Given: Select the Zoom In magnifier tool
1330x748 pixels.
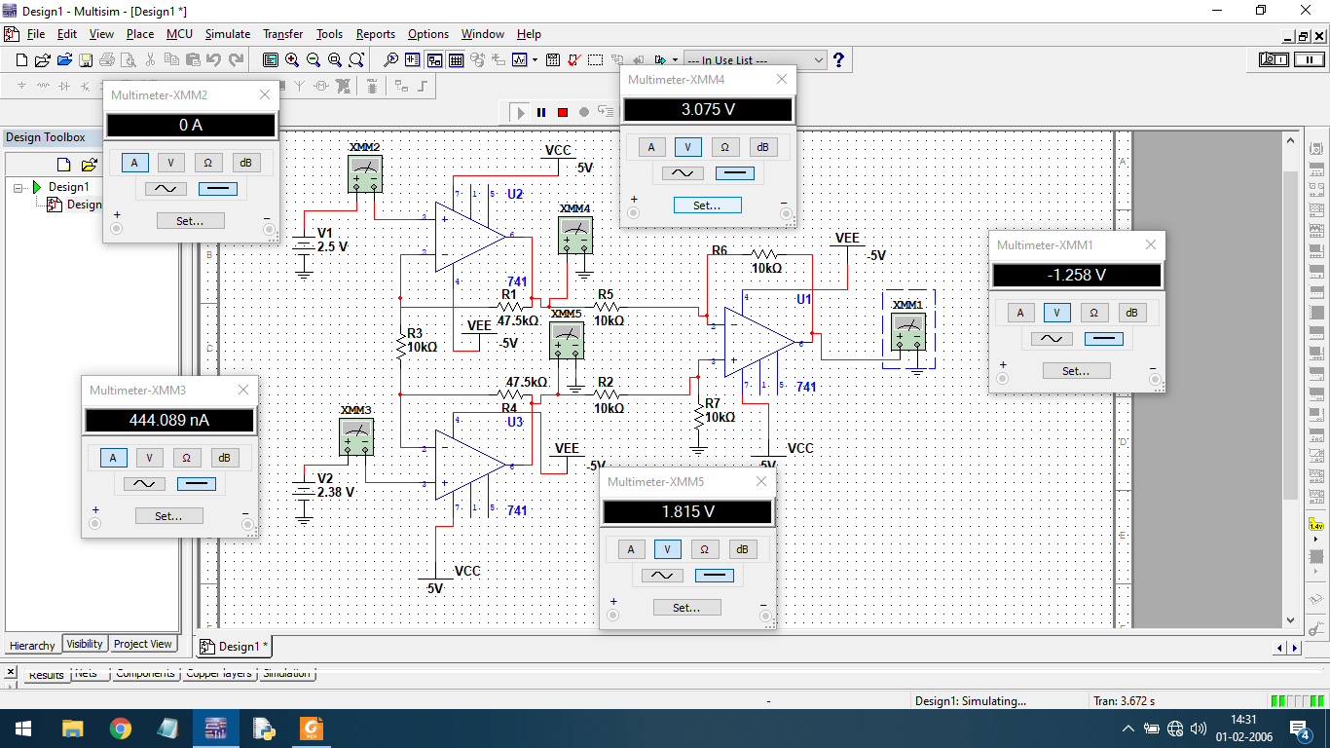Looking at the screenshot, I should [291, 59].
